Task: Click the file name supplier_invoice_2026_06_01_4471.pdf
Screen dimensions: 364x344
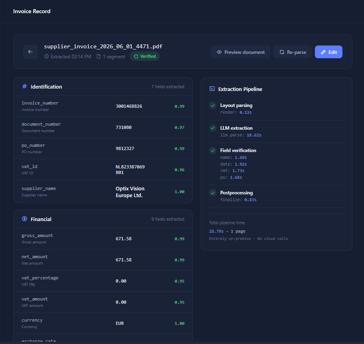Action: click(103, 46)
